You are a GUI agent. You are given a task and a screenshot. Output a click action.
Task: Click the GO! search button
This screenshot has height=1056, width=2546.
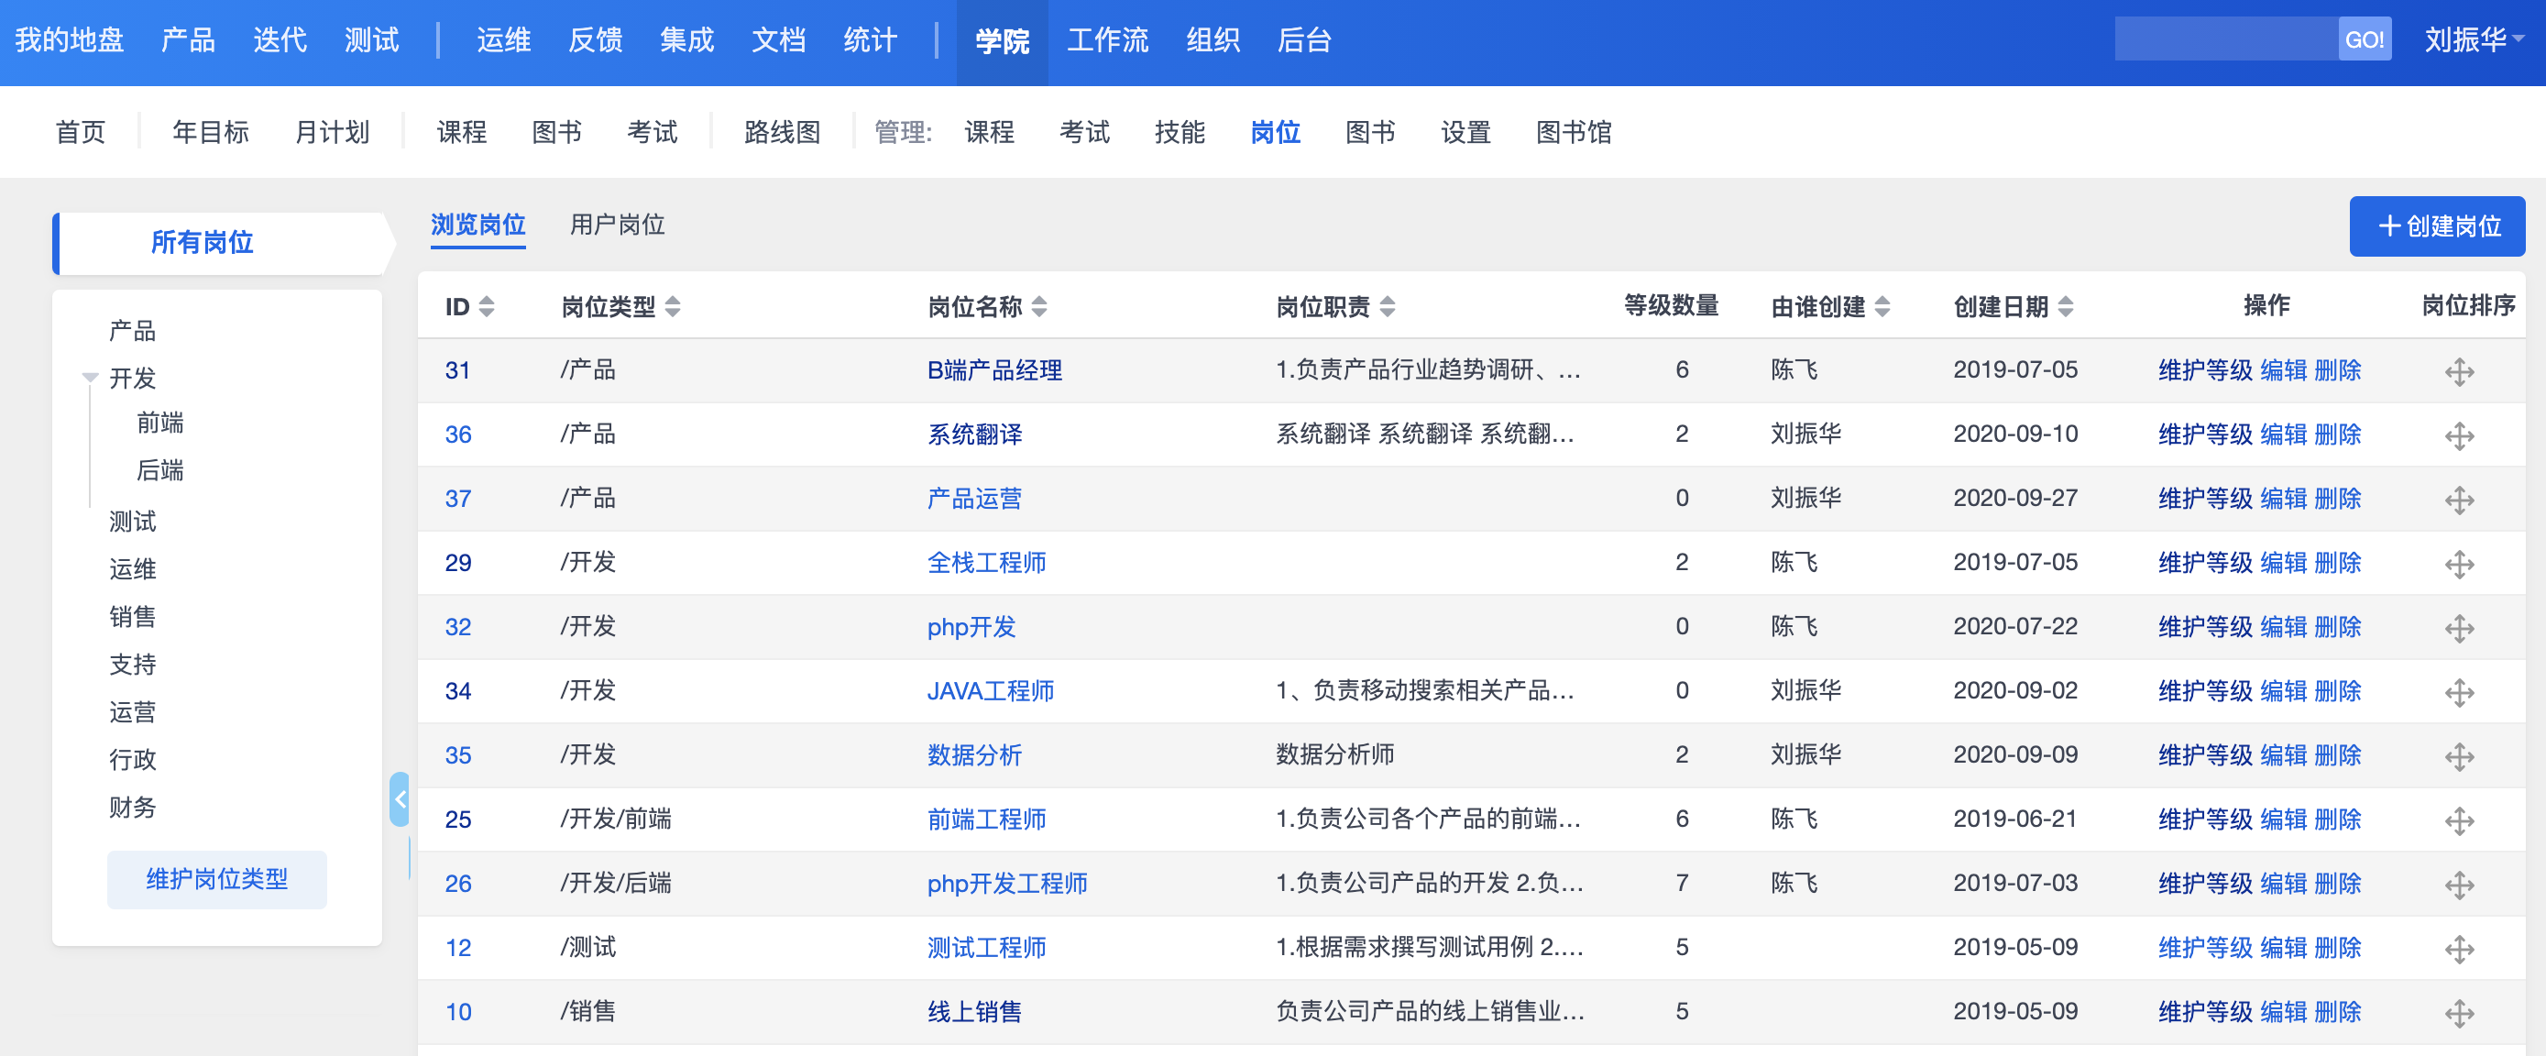coord(2365,39)
